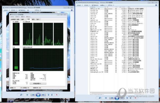Open 刻录(U) dropdown in right photo viewer
The width and height of the screenshot is (160, 103).
[103, 5]
